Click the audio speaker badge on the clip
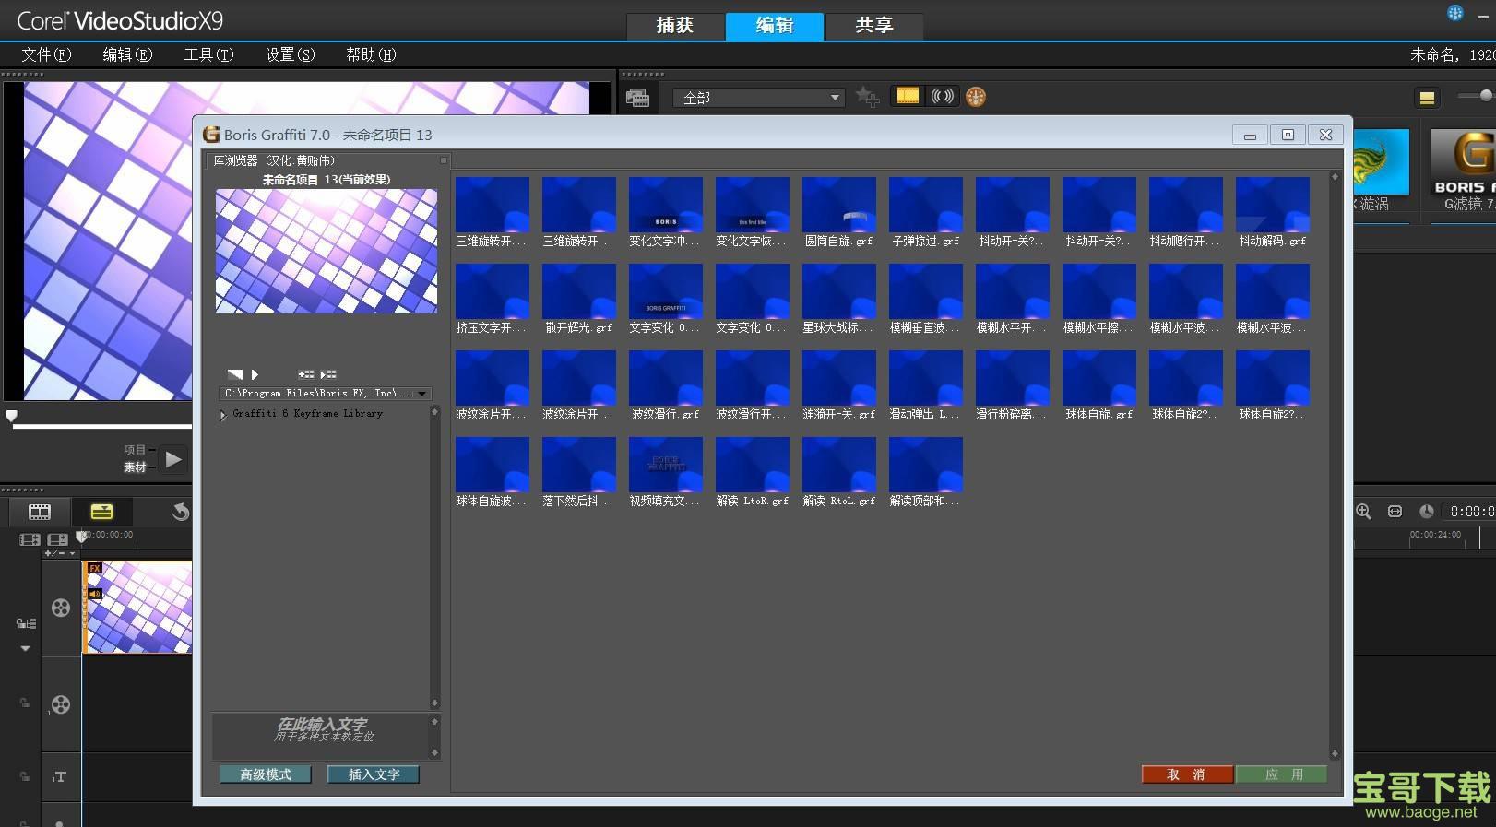Screen dimensions: 1496x827 pyautogui.click(x=95, y=594)
